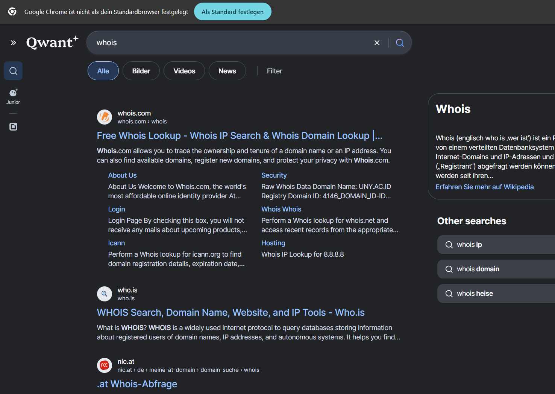Open the Hosting sitelink
The height and width of the screenshot is (394, 555).
pyautogui.click(x=273, y=243)
